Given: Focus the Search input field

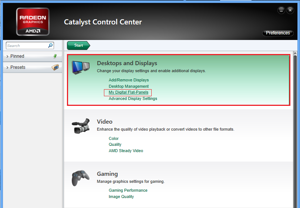Looking at the screenshot, I should (x=30, y=46).
